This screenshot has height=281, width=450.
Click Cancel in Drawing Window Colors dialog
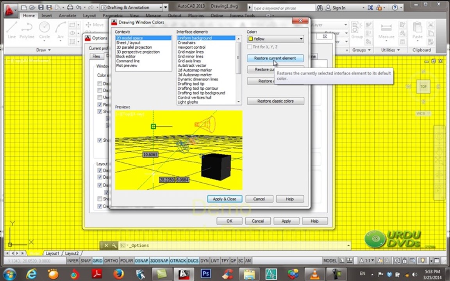pyautogui.click(x=259, y=199)
